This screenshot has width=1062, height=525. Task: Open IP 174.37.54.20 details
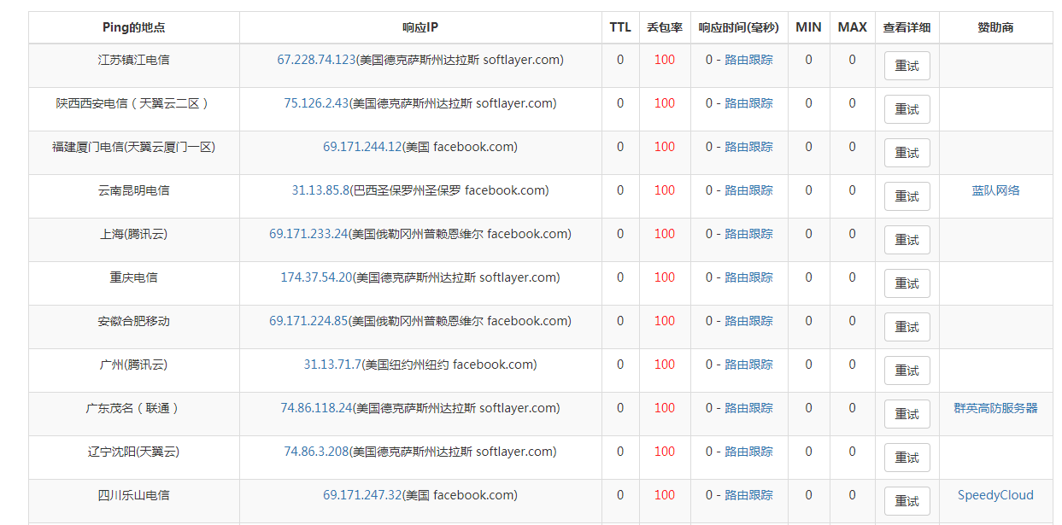click(316, 277)
